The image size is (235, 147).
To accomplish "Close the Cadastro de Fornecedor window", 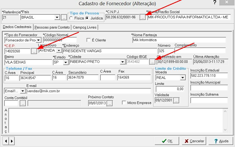I will [x=227, y=2].
